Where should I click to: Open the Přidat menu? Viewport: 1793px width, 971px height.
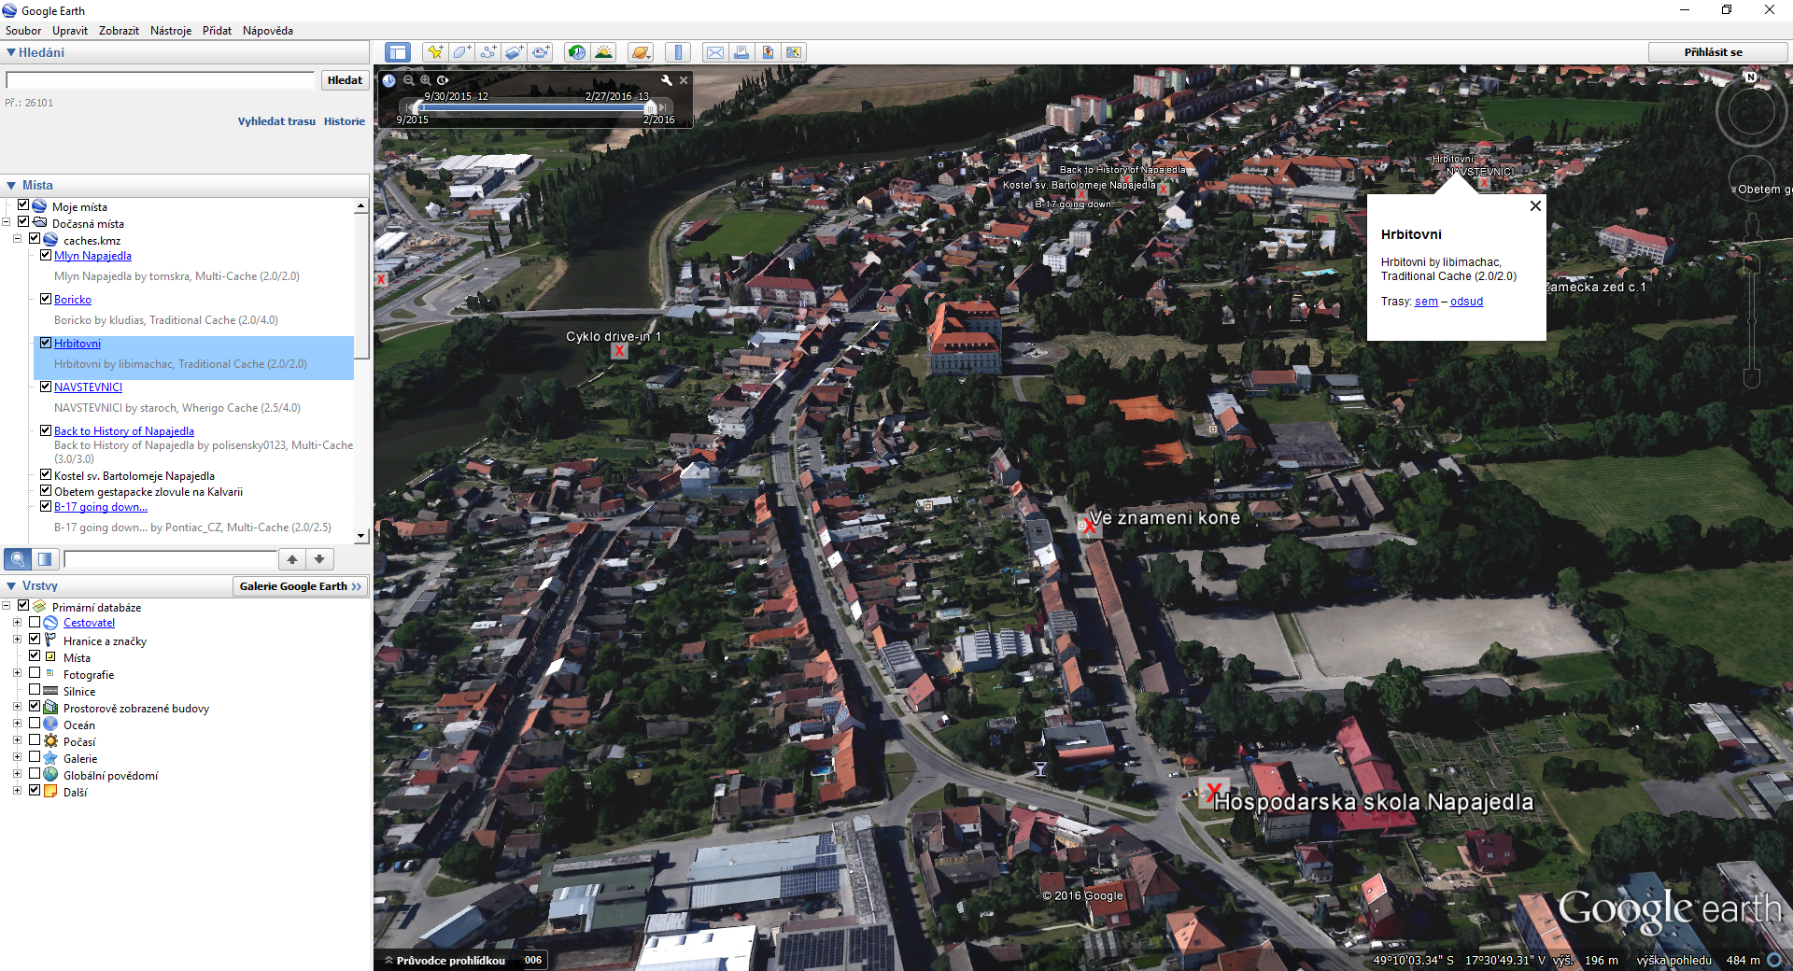pos(217,31)
